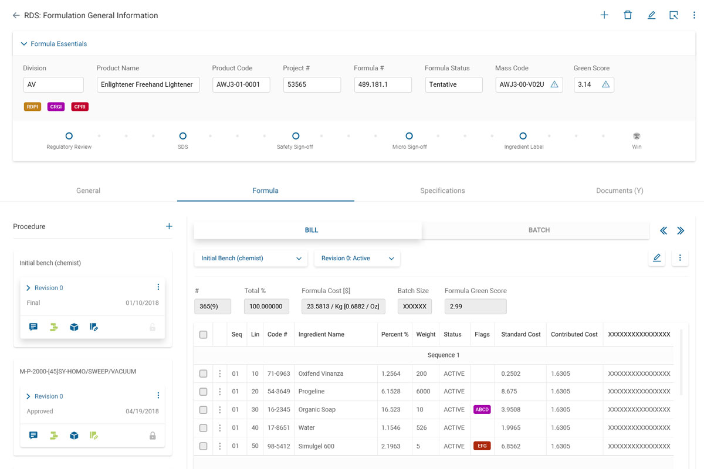Click unlocked padlock on Initial bench card
Screen dimensions: 704x469
click(153, 327)
